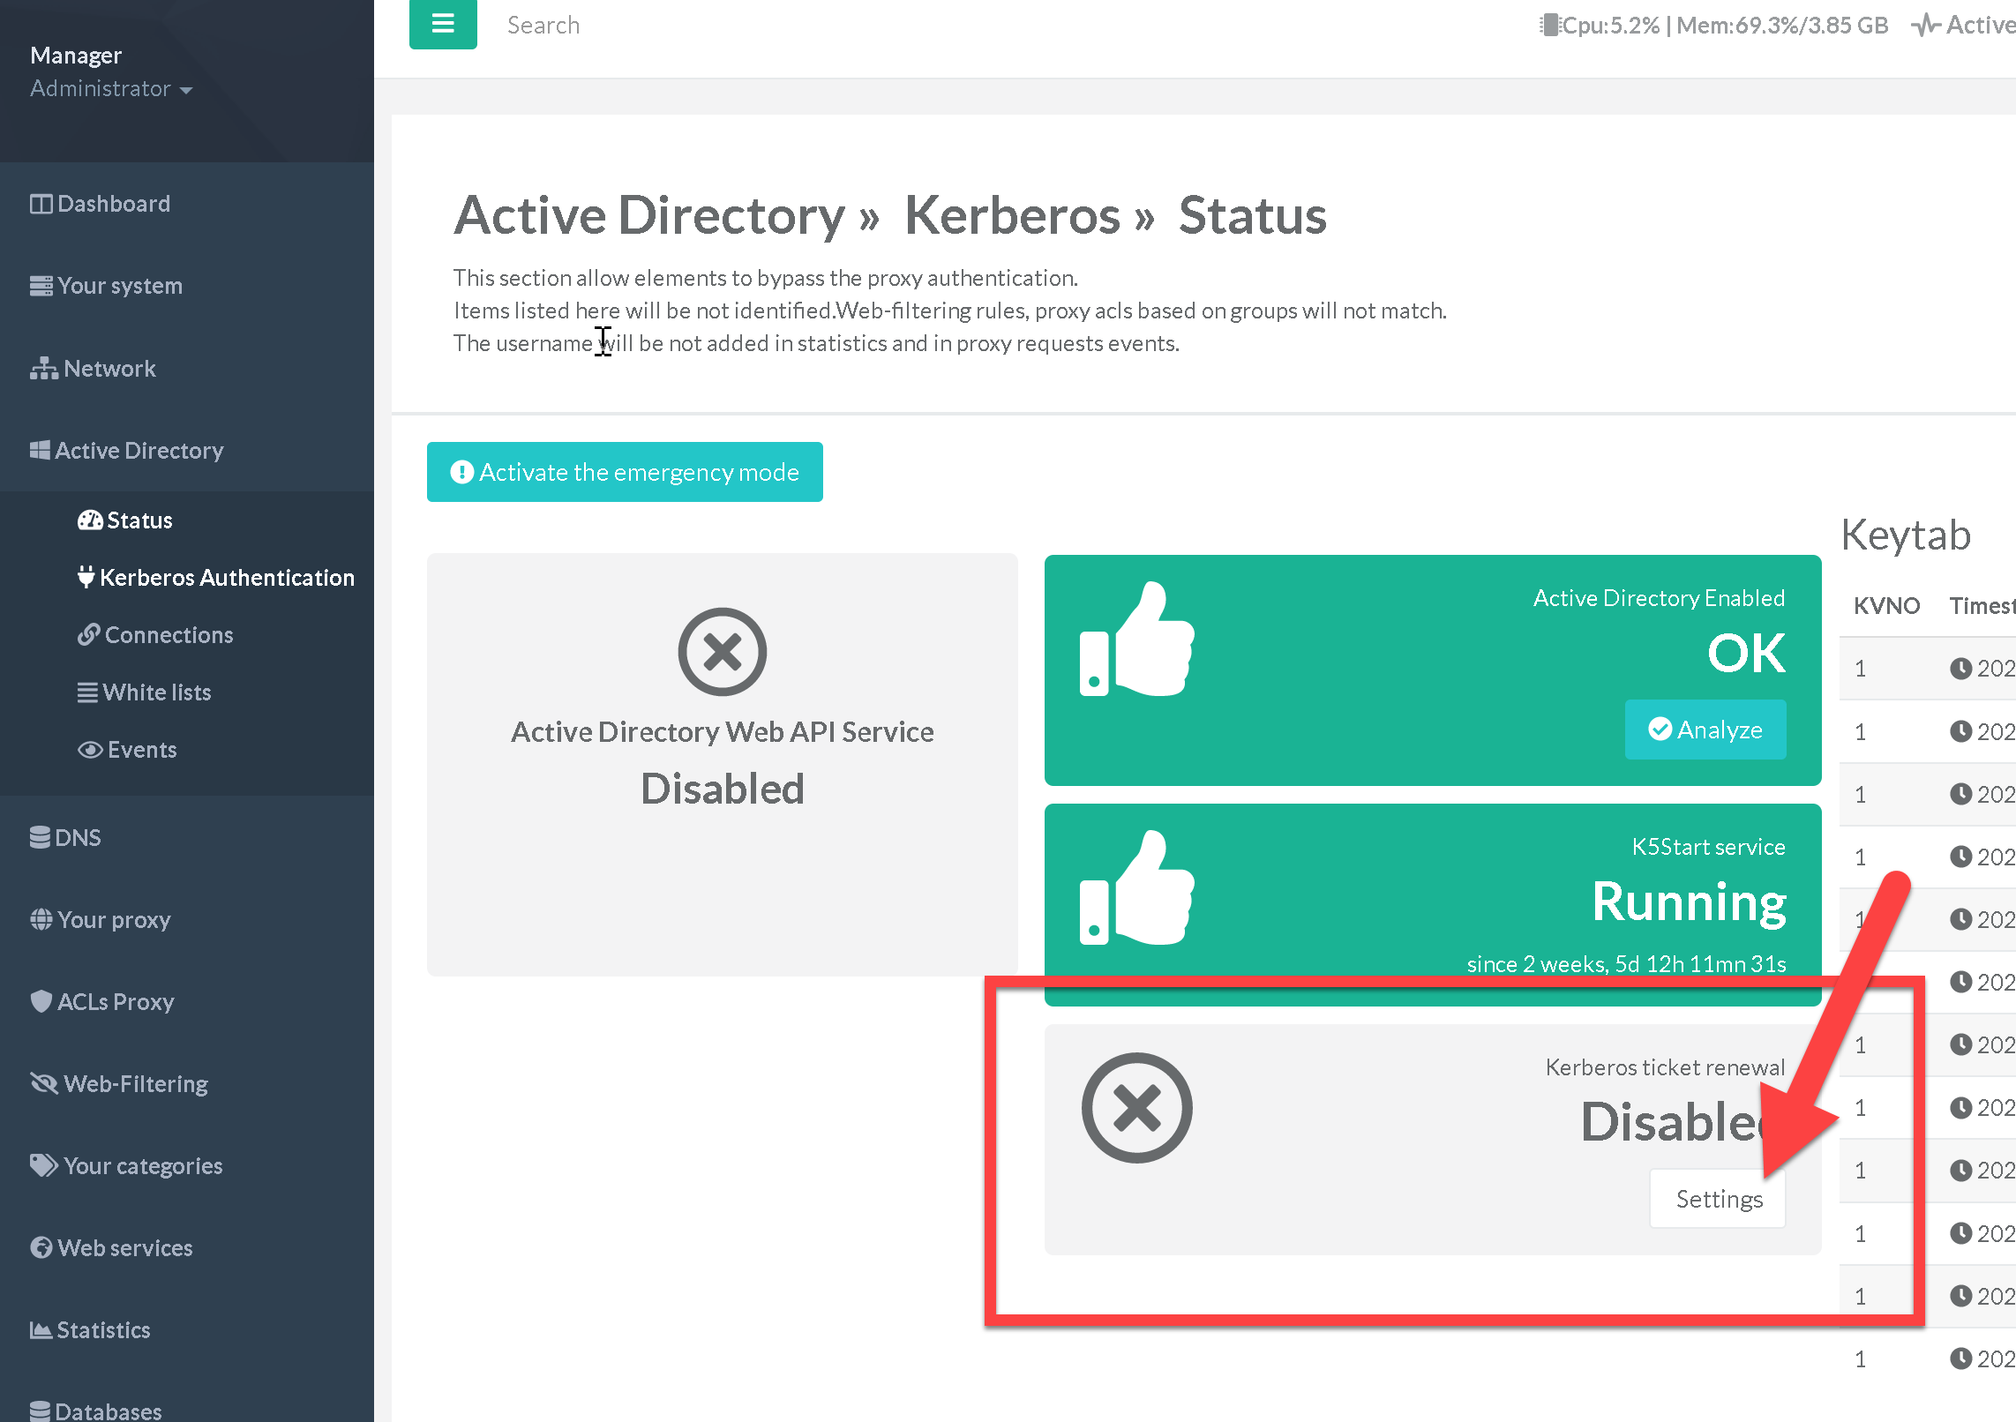Click the Your categories tags icon

[42, 1165]
